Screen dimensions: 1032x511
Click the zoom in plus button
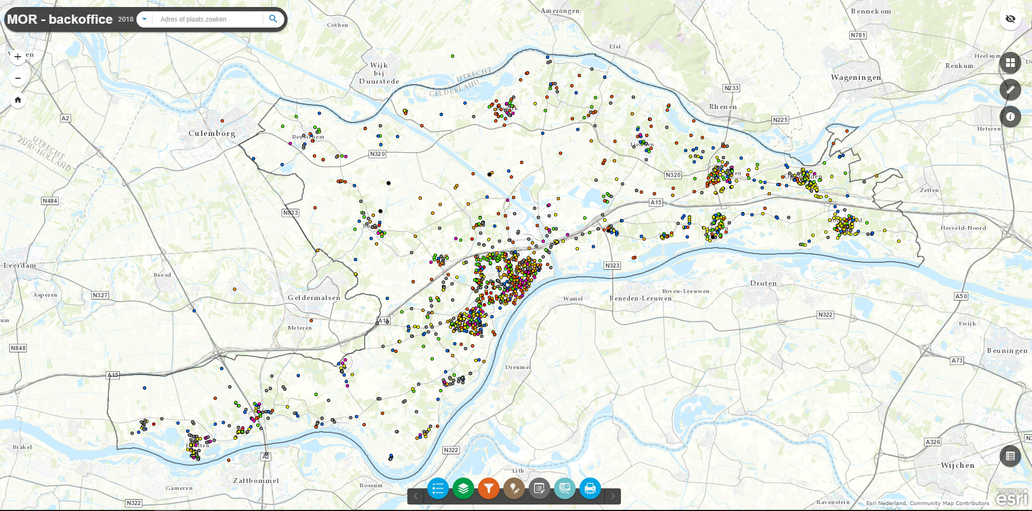tap(18, 57)
